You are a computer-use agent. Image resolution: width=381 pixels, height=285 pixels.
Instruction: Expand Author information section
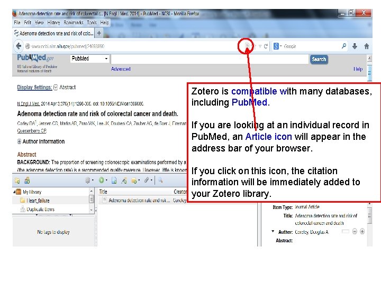tap(19, 141)
